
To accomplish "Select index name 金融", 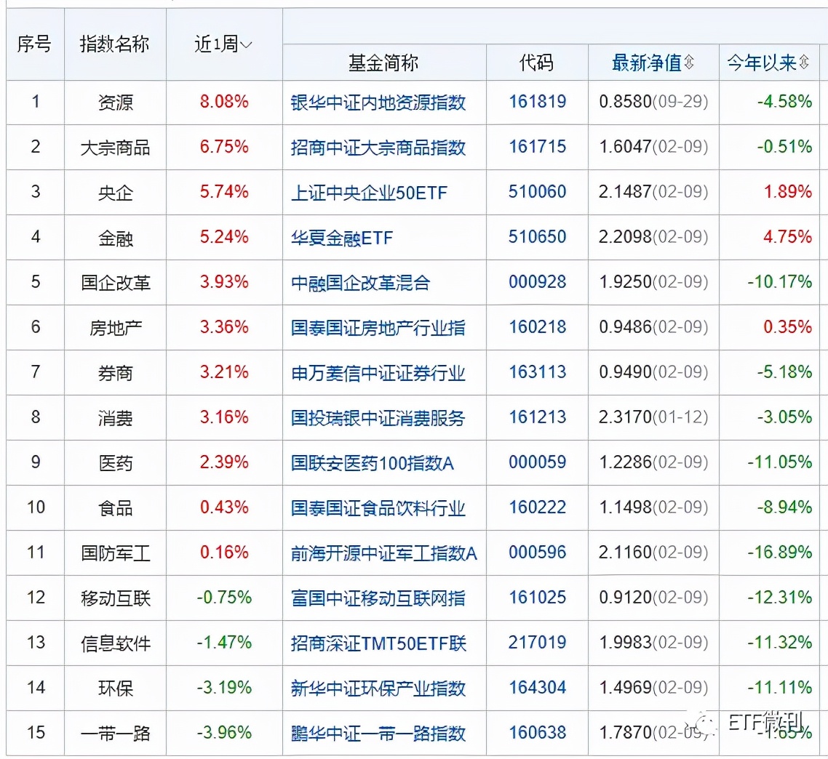I will coord(116,238).
